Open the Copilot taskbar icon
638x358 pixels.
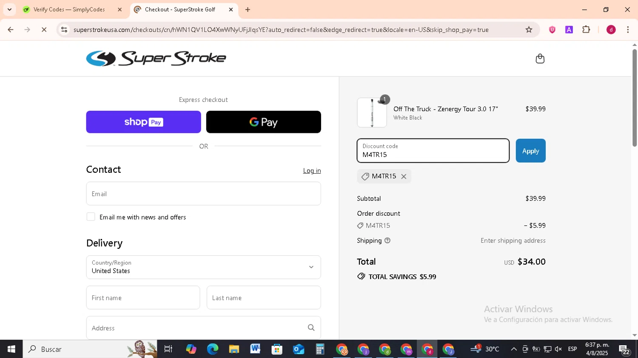tap(191, 349)
